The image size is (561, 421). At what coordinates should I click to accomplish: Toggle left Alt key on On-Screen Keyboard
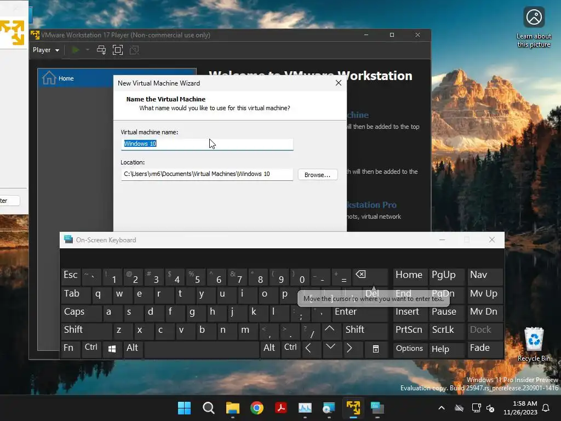coord(133,348)
